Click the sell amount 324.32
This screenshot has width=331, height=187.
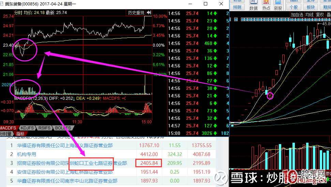click(x=175, y=154)
